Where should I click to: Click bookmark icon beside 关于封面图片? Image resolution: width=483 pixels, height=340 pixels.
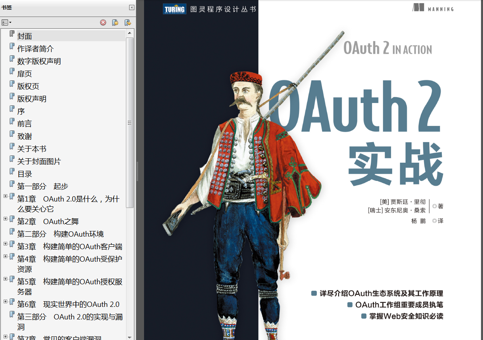tap(12, 158)
